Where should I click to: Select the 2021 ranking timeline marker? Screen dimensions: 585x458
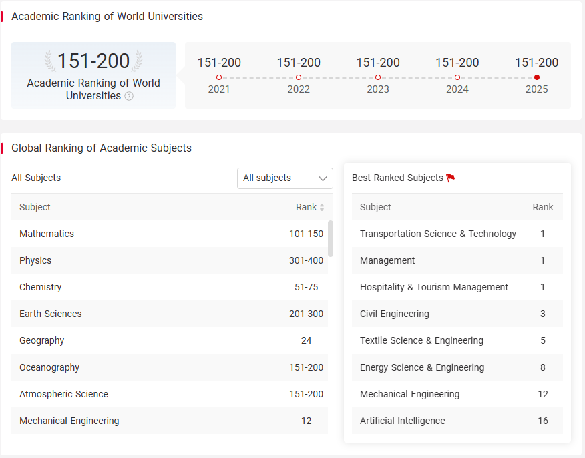point(219,77)
